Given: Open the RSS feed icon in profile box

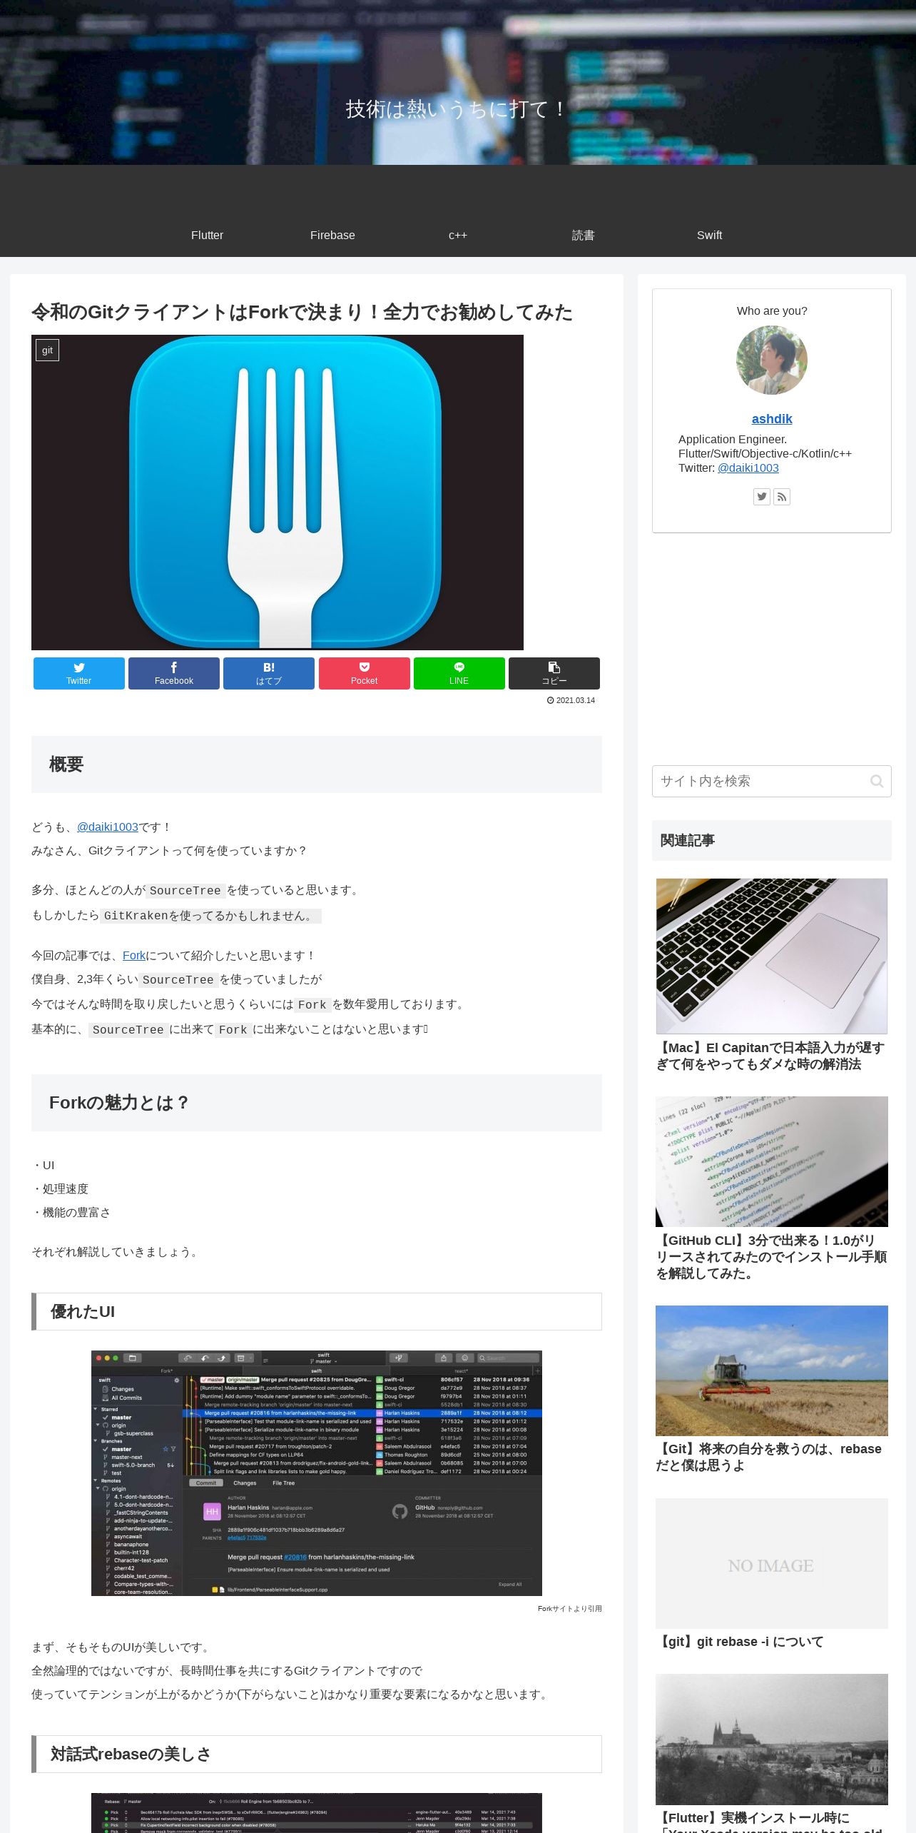Looking at the screenshot, I should pyautogui.click(x=782, y=497).
